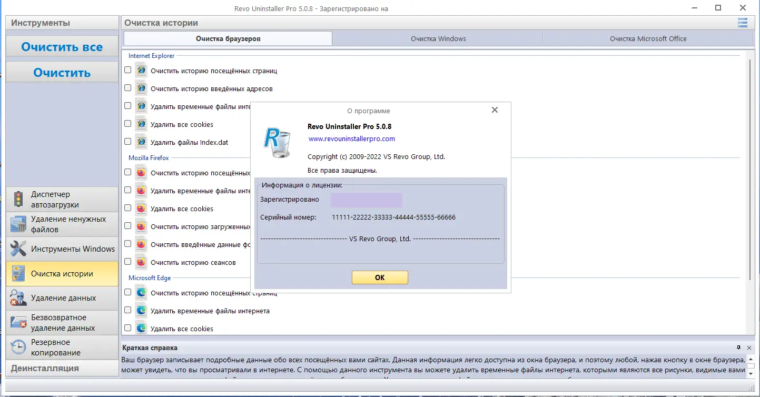Click the Unrecoverable Delete icon
Viewport: 760px width, 397px height.
(x=18, y=322)
